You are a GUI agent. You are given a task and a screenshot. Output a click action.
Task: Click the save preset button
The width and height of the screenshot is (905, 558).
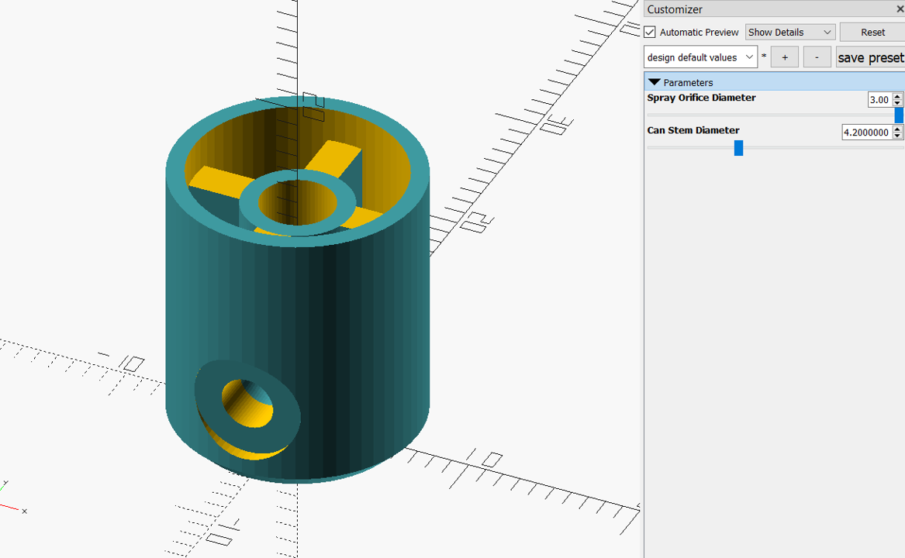click(870, 57)
